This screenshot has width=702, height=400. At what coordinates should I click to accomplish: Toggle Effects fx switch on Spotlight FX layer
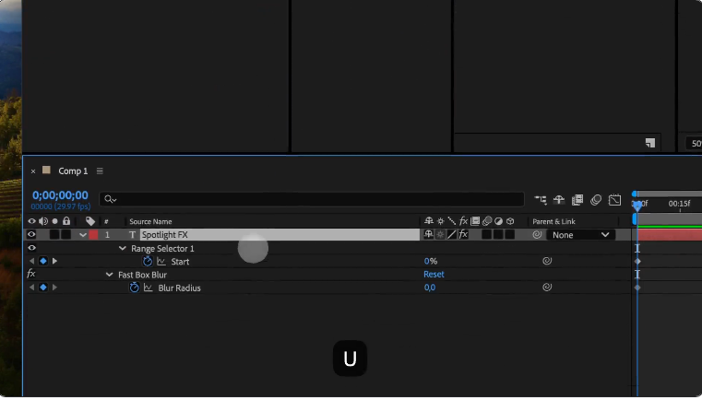pyautogui.click(x=463, y=235)
